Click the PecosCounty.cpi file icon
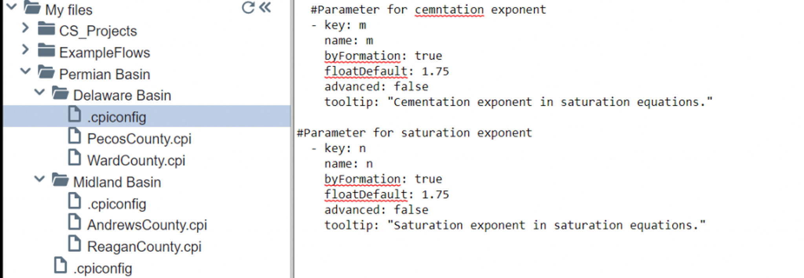The width and height of the screenshot is (804, 278). (x=75, y=137)
